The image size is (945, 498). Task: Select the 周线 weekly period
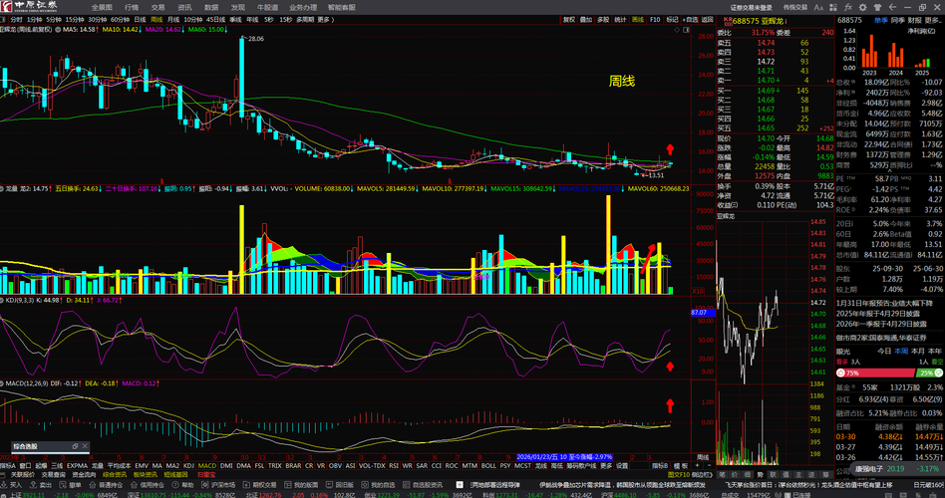(157, 19)
